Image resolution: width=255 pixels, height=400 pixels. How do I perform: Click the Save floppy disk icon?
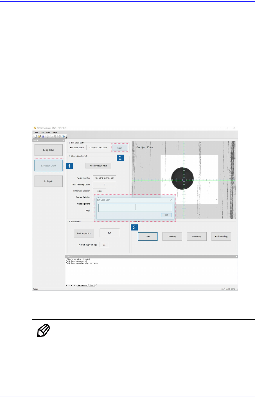click(x=43, y=136)
